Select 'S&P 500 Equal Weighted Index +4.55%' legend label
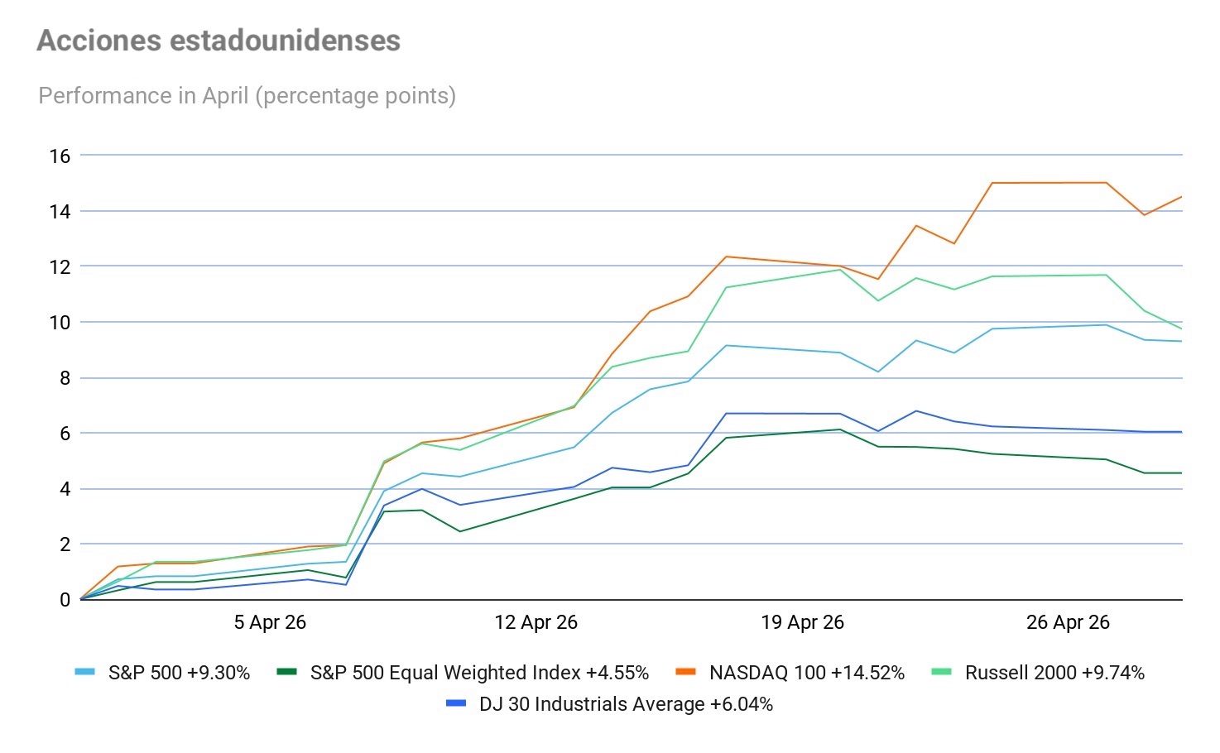Viewport: 1220px width, 753px height. coord(479,673)
